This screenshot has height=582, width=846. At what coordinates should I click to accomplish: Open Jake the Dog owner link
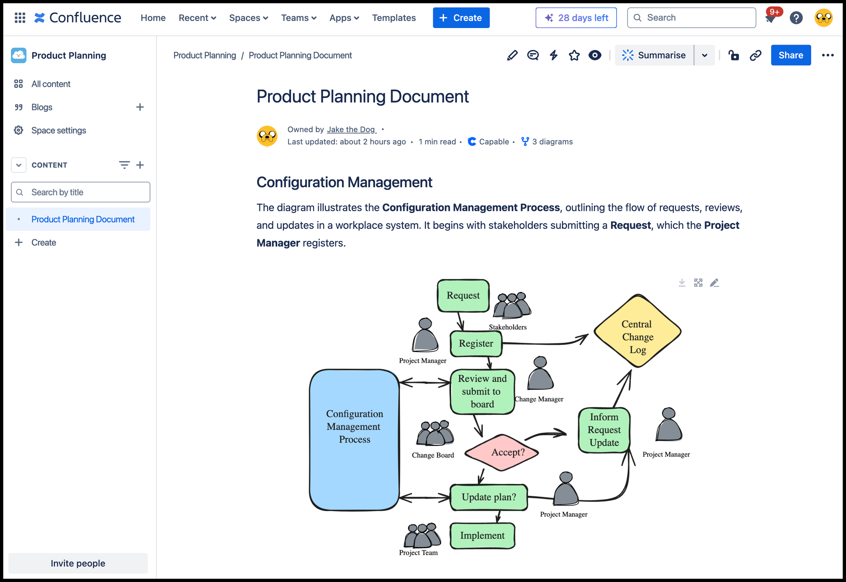[x=351, y=129]
